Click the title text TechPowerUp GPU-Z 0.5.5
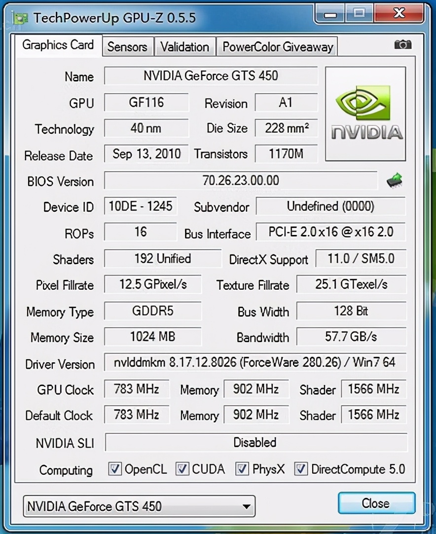The height and width of the screenshot is (534, 436). pyautogui.click(x=115, y=18)
